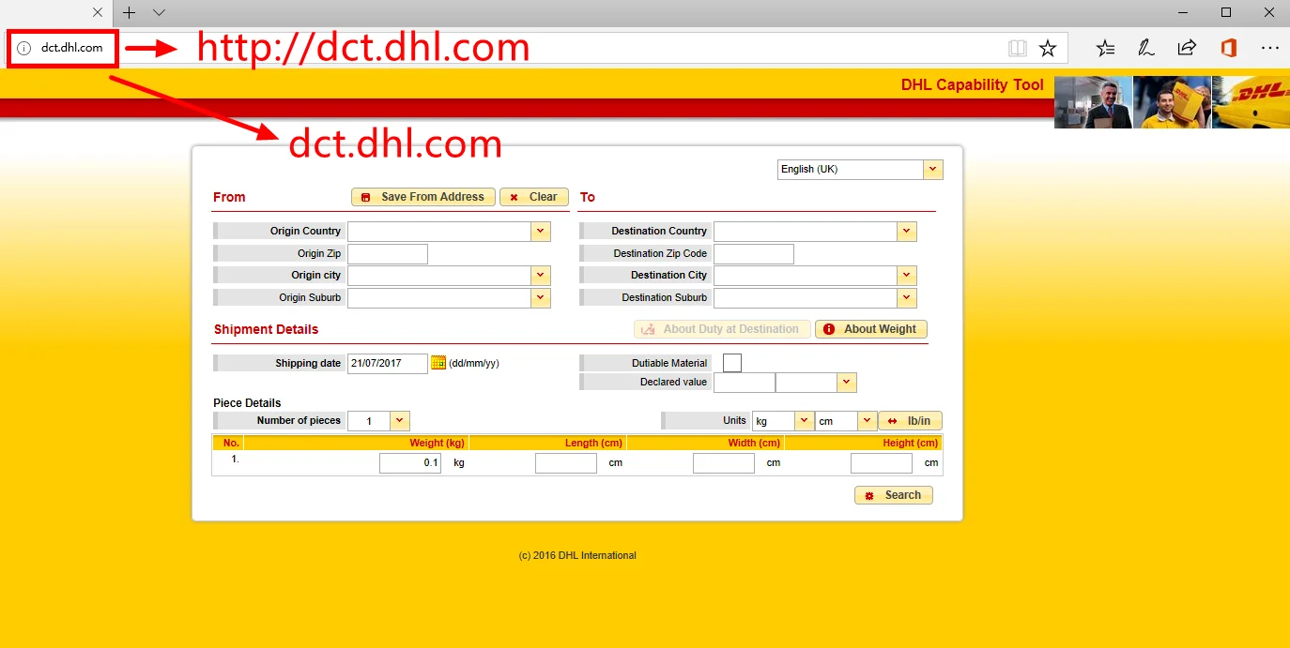Open the Hub favorites list icon
Screen dimensions: 1290x648
click(1105, 48)
